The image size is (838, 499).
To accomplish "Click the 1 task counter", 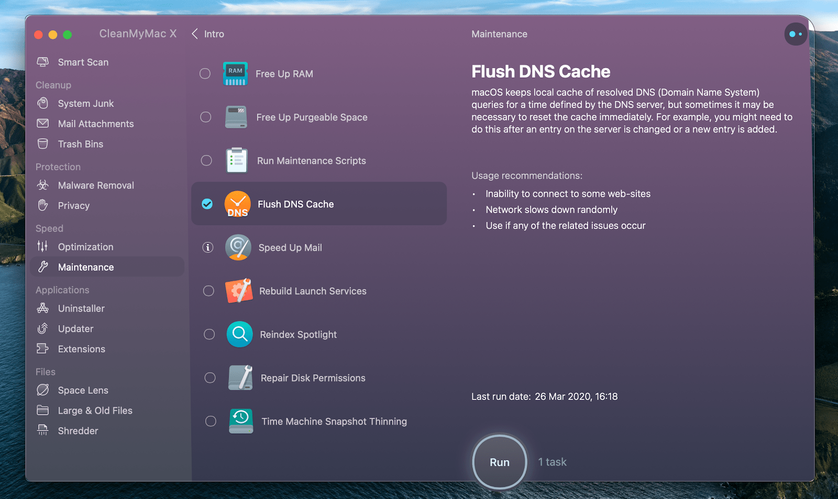I will [x=553, y=462].
